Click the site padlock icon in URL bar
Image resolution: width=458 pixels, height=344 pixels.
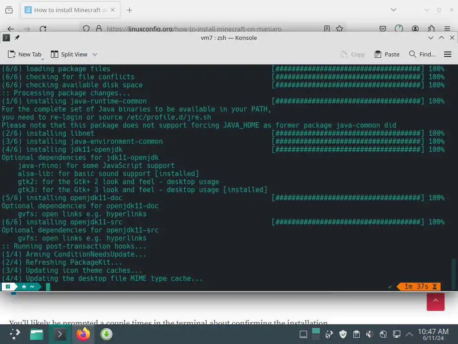tap(99, 29)
